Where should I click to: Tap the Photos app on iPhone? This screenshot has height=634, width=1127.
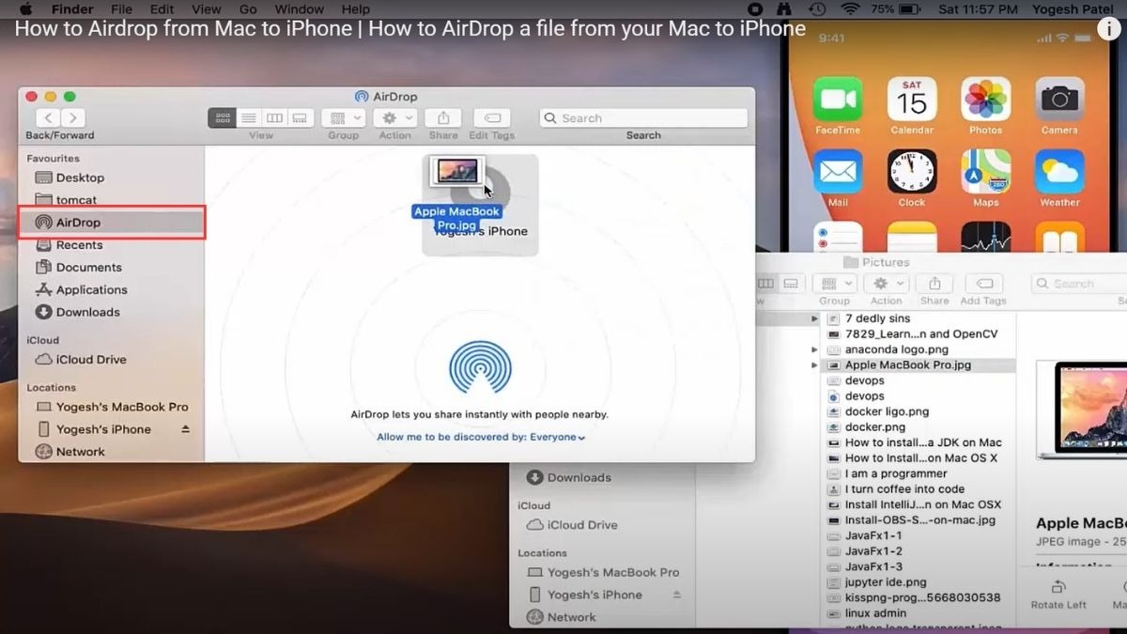pos(985,100)
